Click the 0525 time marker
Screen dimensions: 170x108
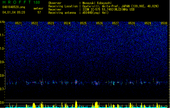(x=83, y=23)
